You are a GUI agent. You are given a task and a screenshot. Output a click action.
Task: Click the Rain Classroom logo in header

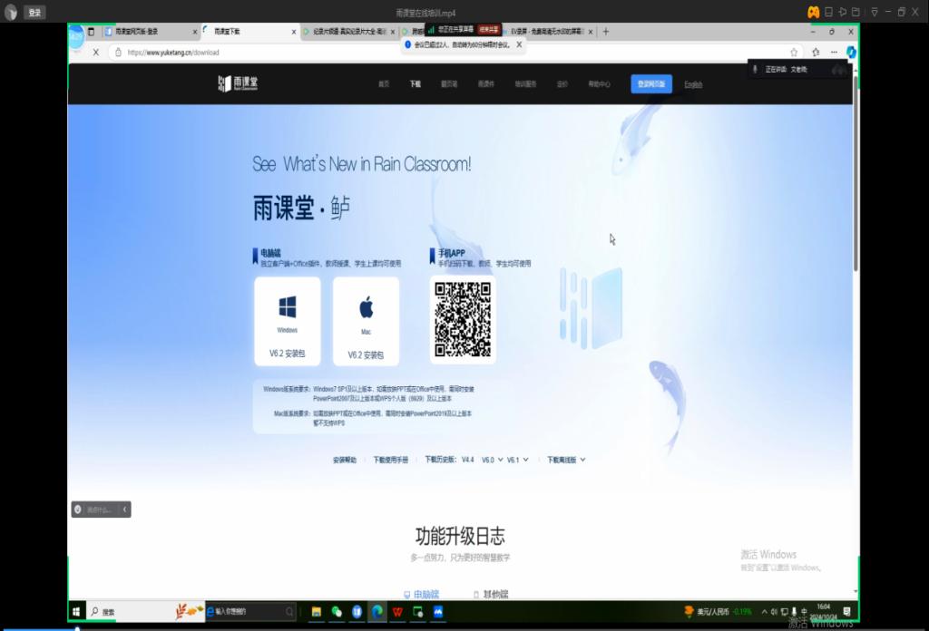[x=238, y=83]
